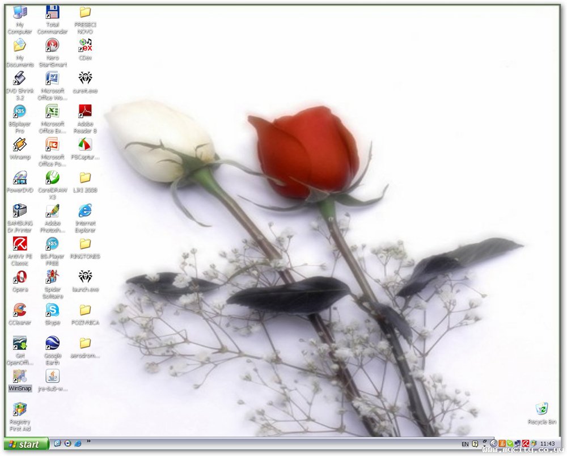Click the Google Earth shortcut
This screenshot has height=456, width=567.
pyautogui.click(x=52, y=351)
